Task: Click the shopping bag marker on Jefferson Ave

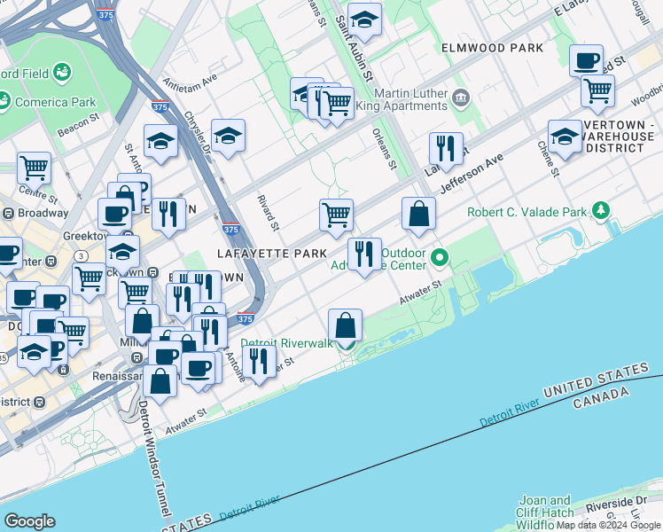Action: coord(418,214)
